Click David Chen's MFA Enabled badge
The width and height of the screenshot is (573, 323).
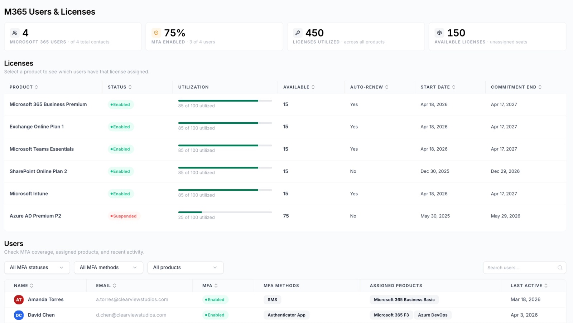(x=215, y=315)
